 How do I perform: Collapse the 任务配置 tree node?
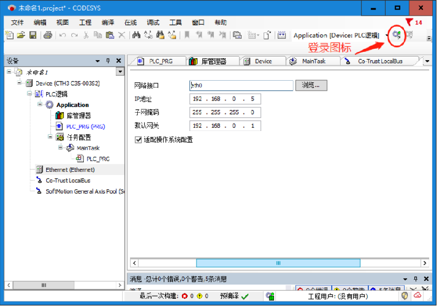50,136
